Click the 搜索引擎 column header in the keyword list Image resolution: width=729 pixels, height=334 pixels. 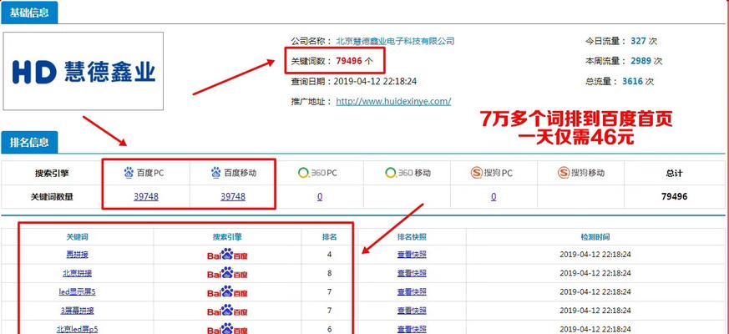[227, 237]
